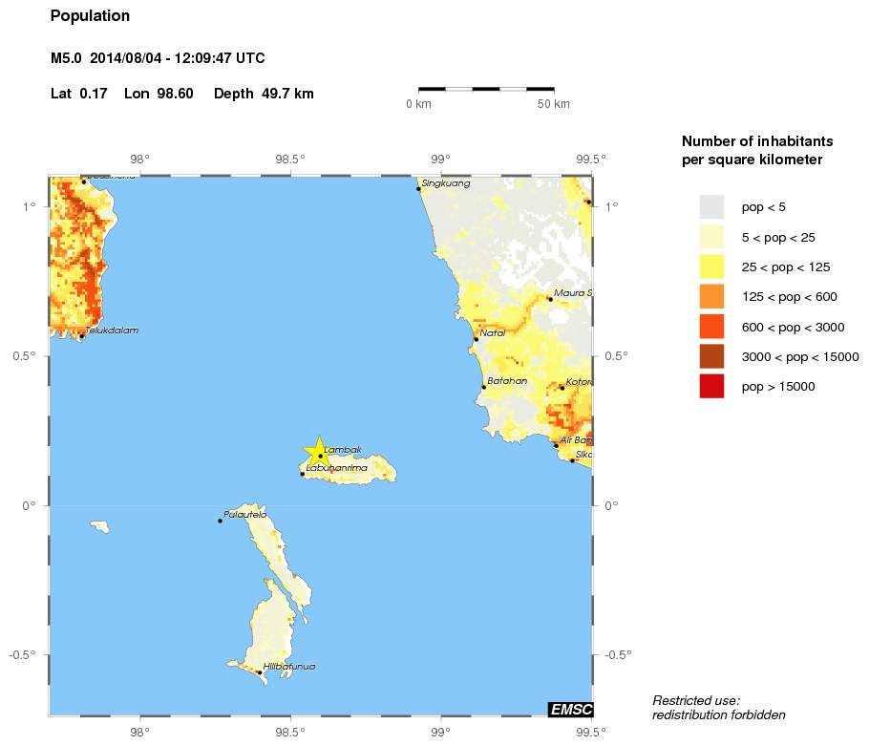Viewport: 869px width, 746px height.
Task: Select the pale yellow '5 < pop < 25' swatch
Action: [711, 237]
